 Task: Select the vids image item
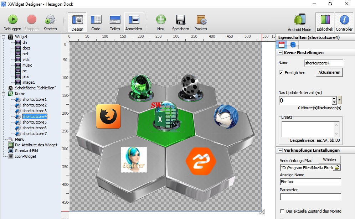[26, 59]
